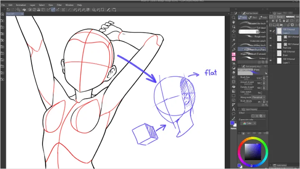Select the Soft bleed brush
This screenshot has width=300, height=169.
tap(252, 28)
